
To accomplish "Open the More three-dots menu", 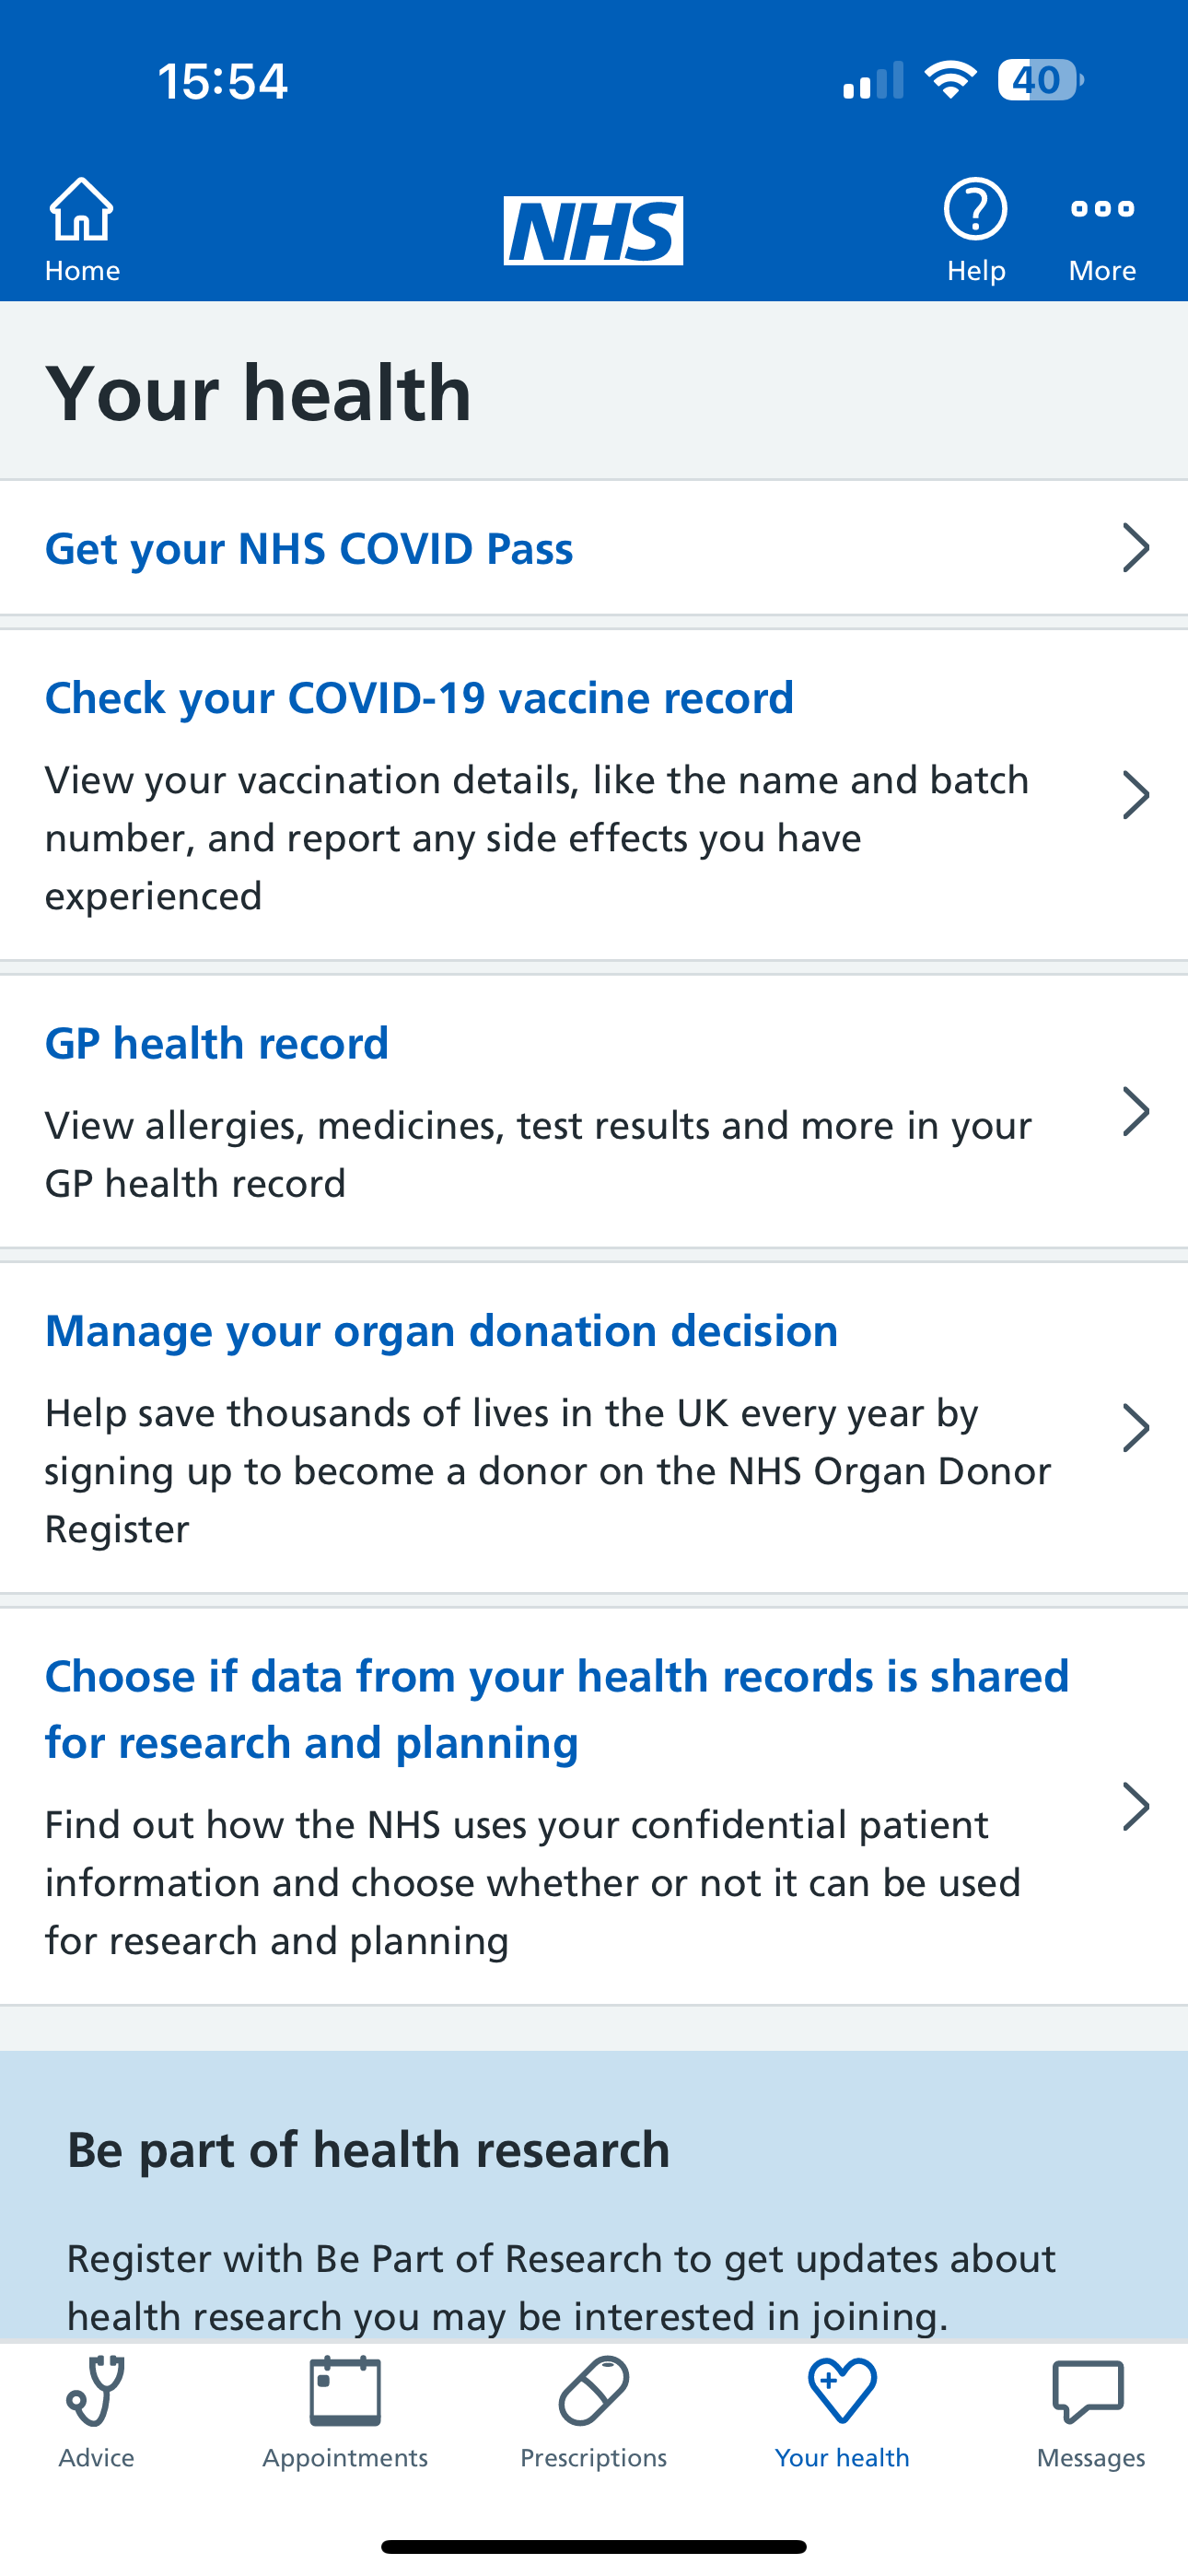I will [1102, 209].
